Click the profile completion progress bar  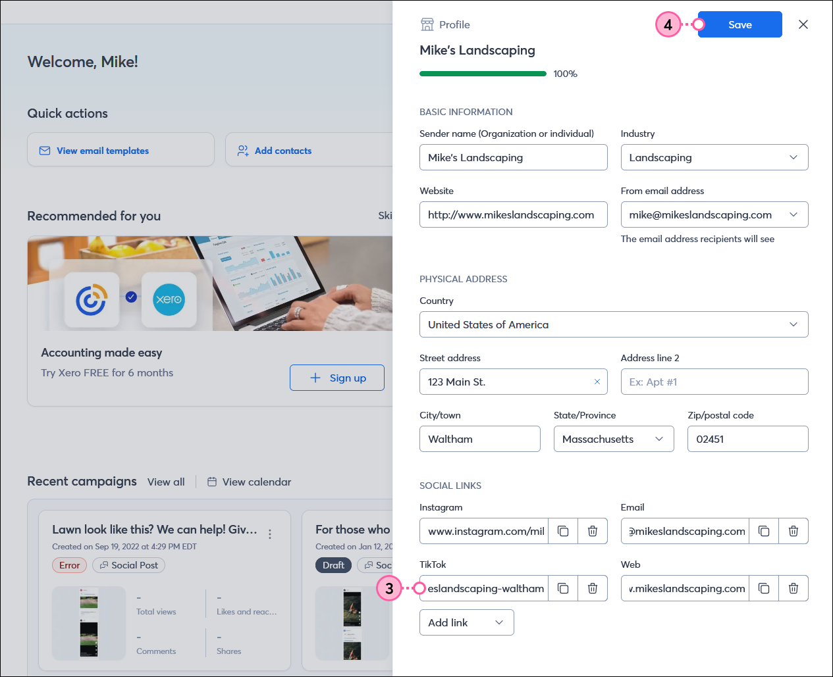point(483,74)
